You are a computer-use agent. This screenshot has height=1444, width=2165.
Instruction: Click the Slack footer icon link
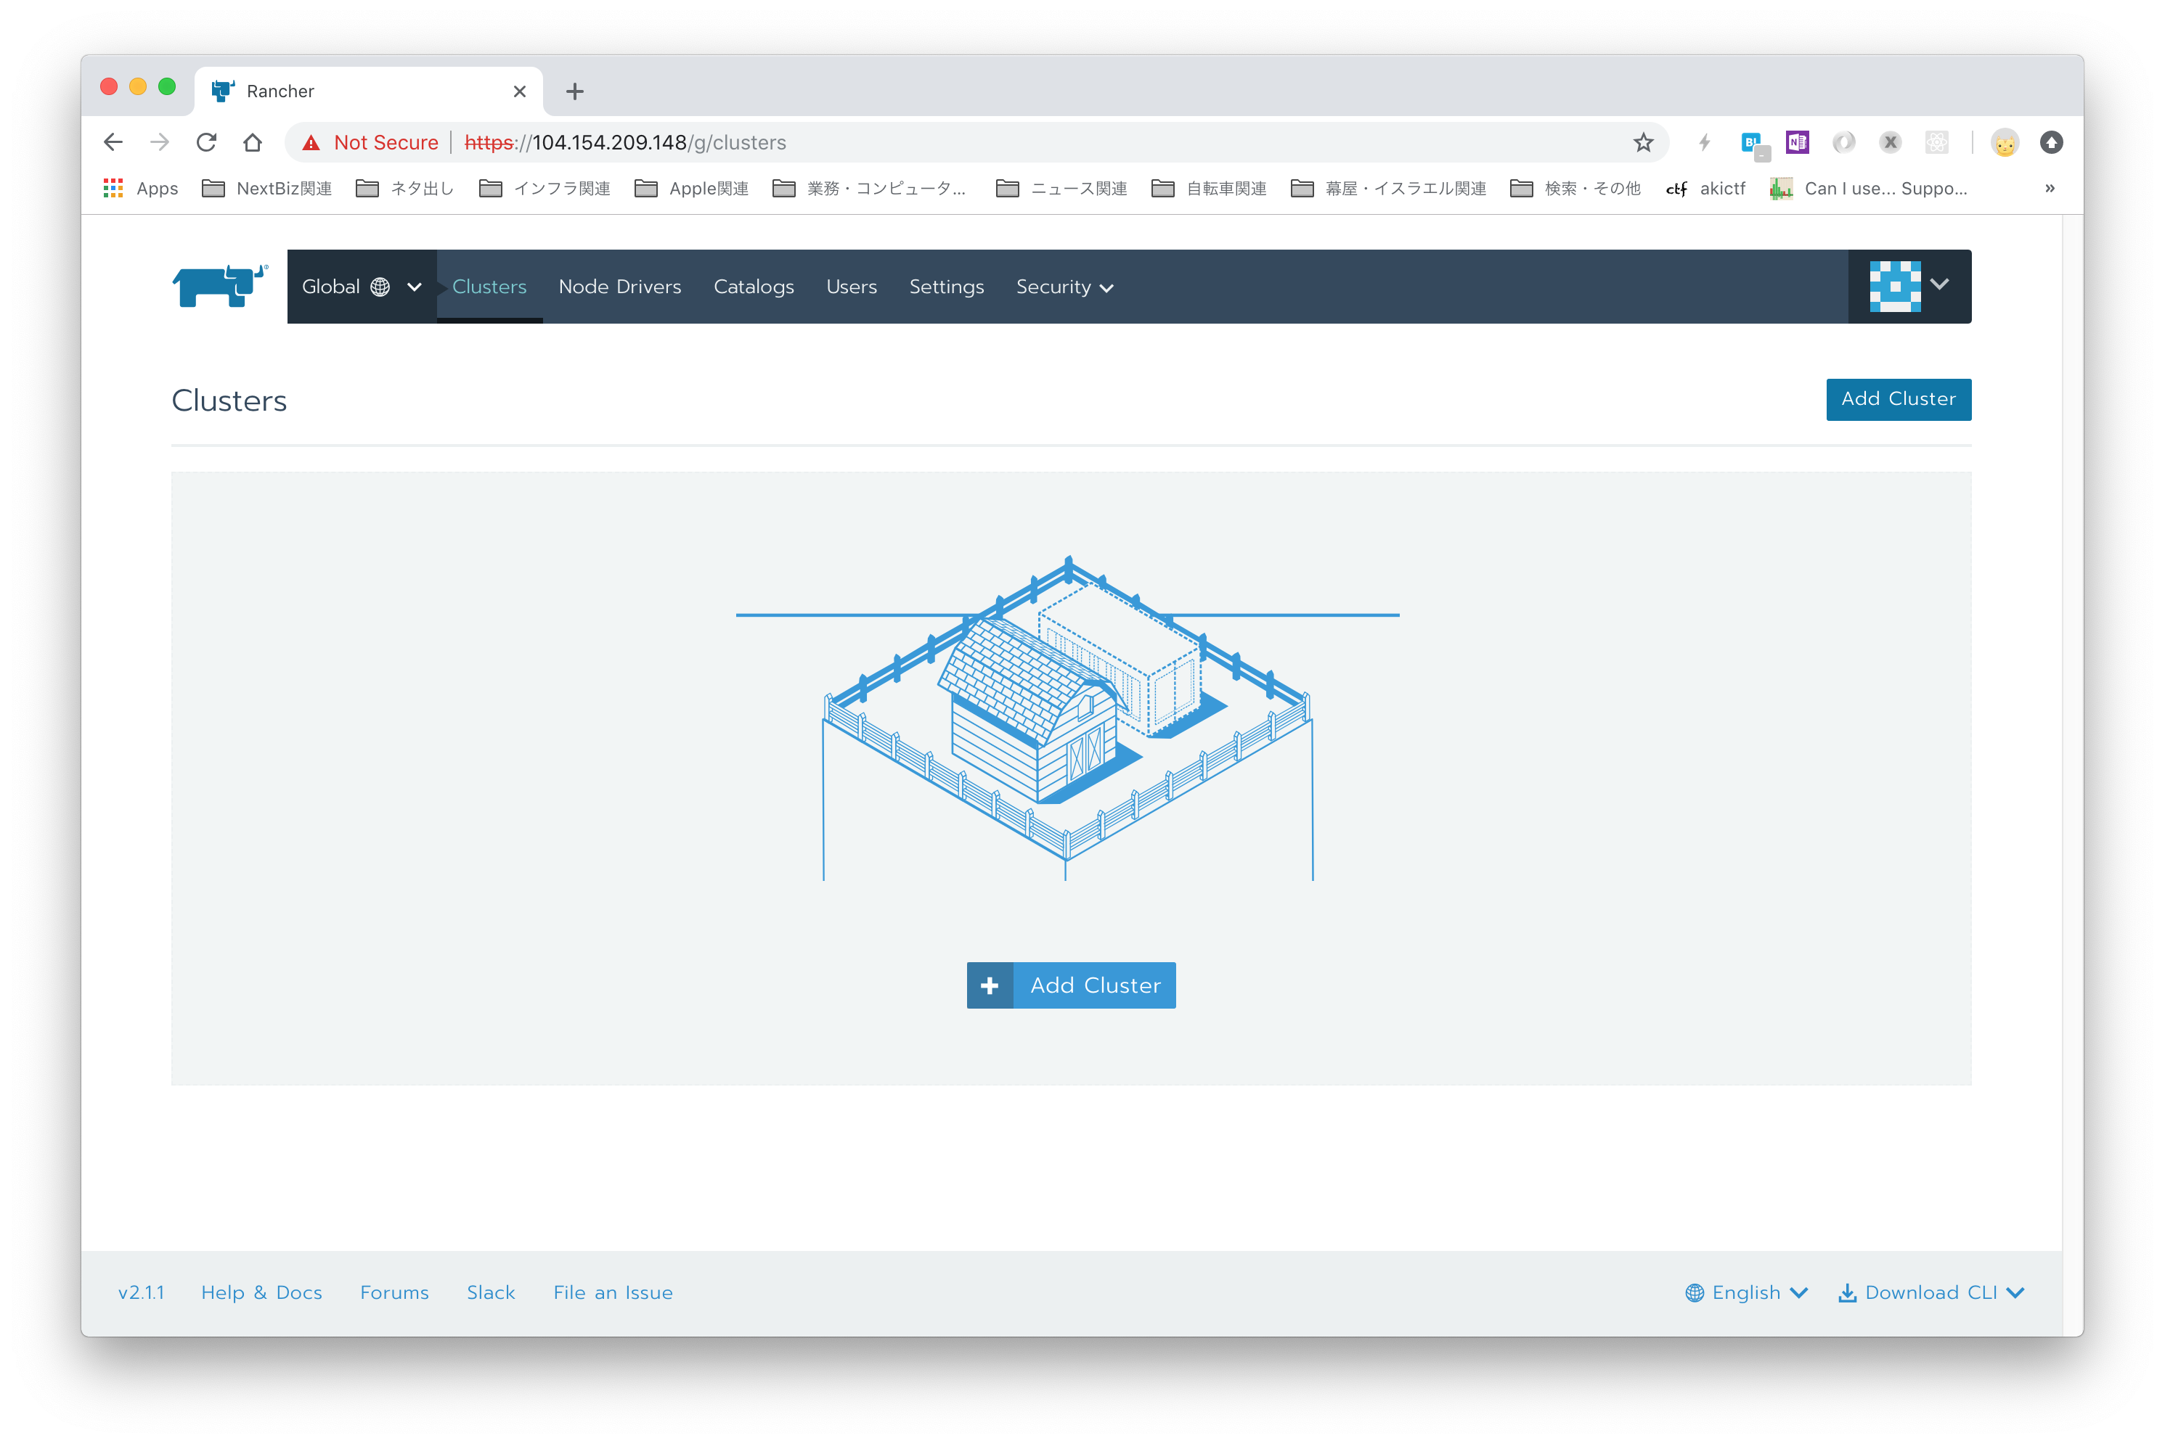pos(492,1291)
